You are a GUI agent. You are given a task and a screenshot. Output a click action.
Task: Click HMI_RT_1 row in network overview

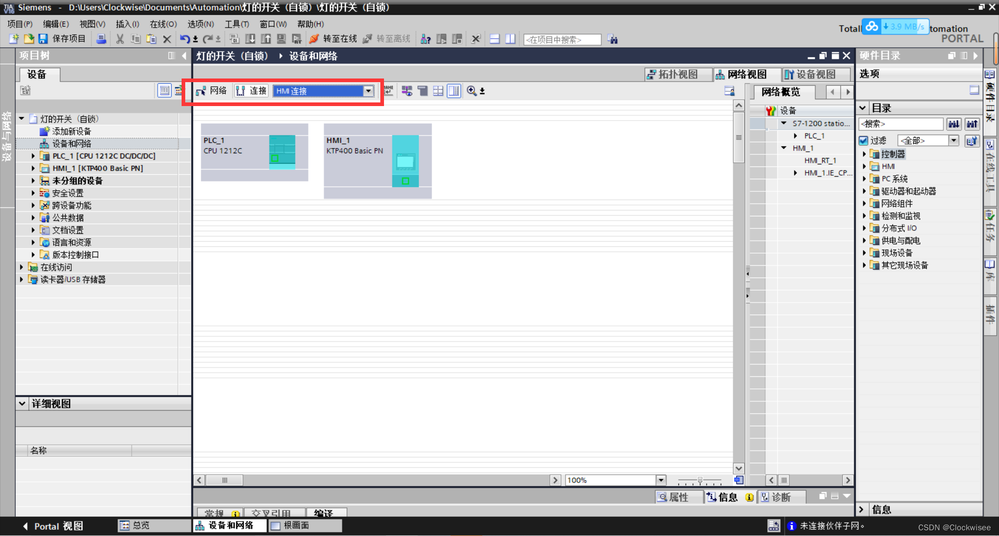(x=820, y=161)
